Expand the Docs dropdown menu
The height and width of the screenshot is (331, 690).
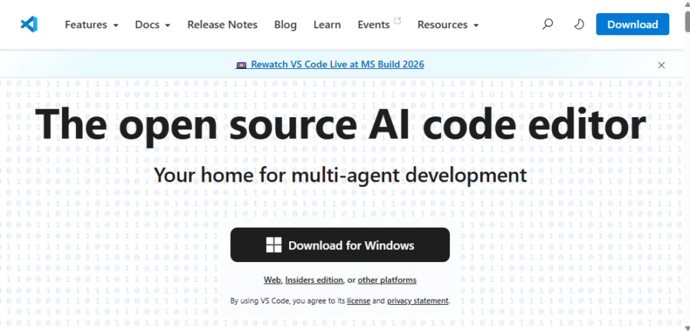click(x=153, y=25)
